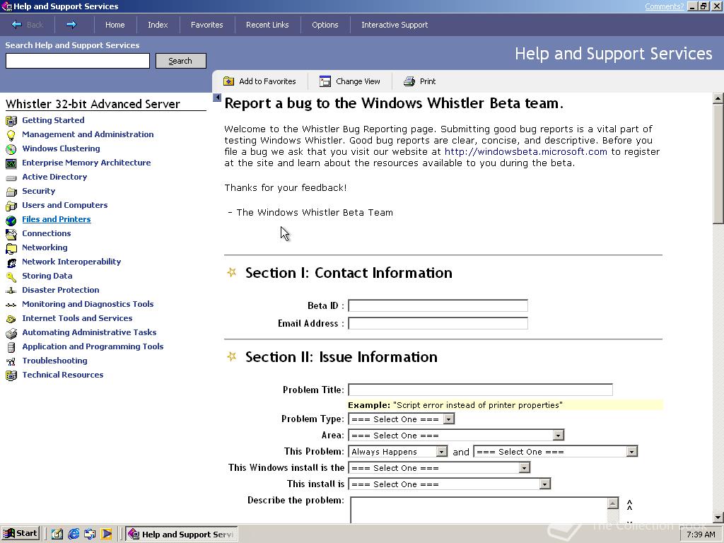Image resolution: width=724 pixels, height=543 pixels.
Task: Open the Start menu
Action: coord(21,534)
